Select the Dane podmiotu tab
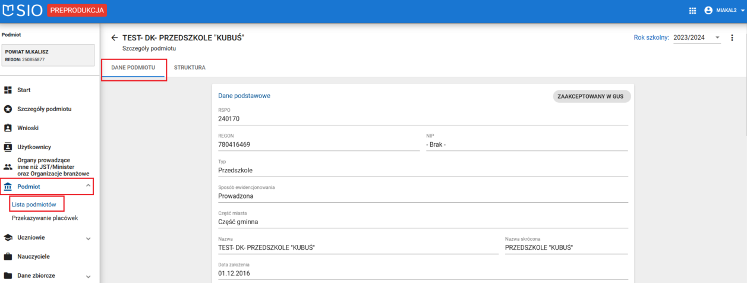 pyautogui.click(x=133, y=68)
